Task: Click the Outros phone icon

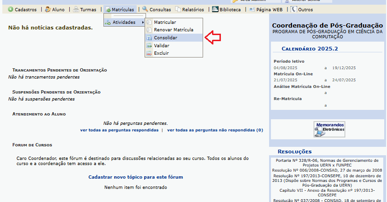Action: 293,9
